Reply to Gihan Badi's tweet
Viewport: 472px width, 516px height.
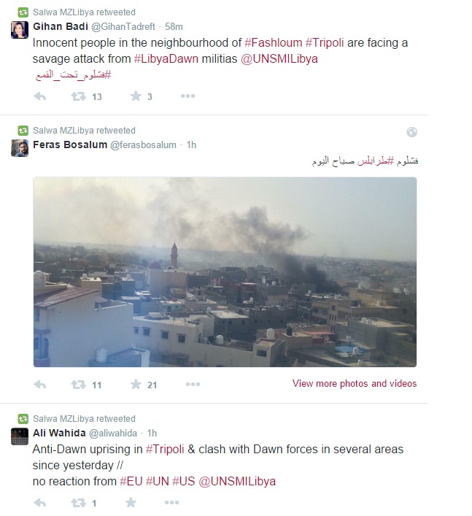coord(40,96)
